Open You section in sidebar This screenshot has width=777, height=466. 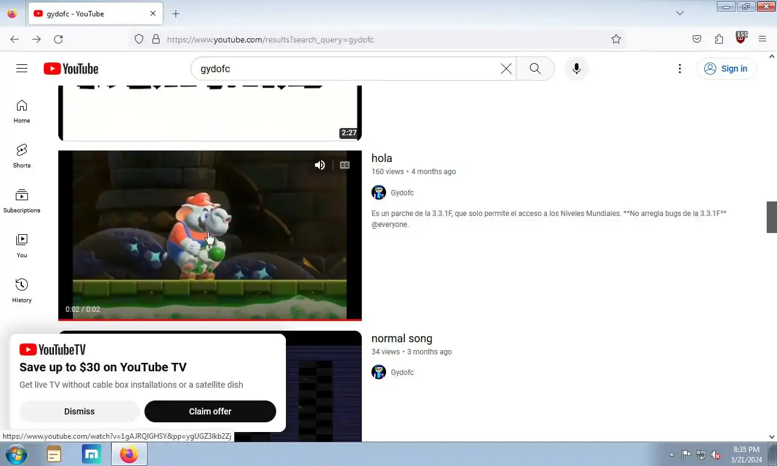(22, 246)
